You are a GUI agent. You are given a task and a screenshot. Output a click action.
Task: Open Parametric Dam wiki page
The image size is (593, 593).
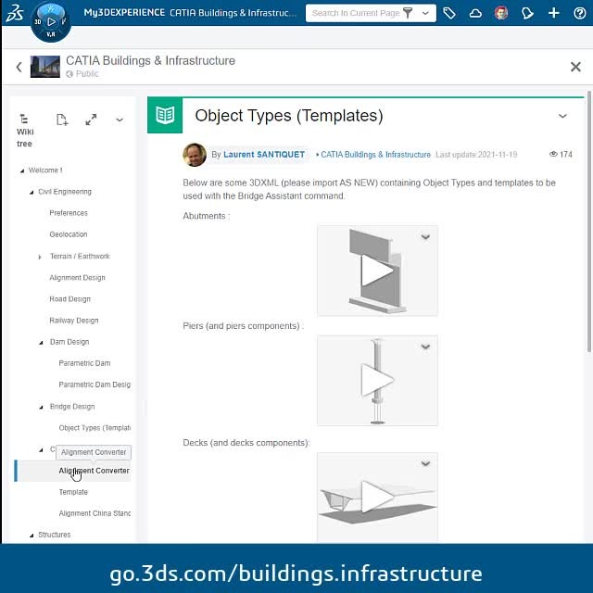84,363
